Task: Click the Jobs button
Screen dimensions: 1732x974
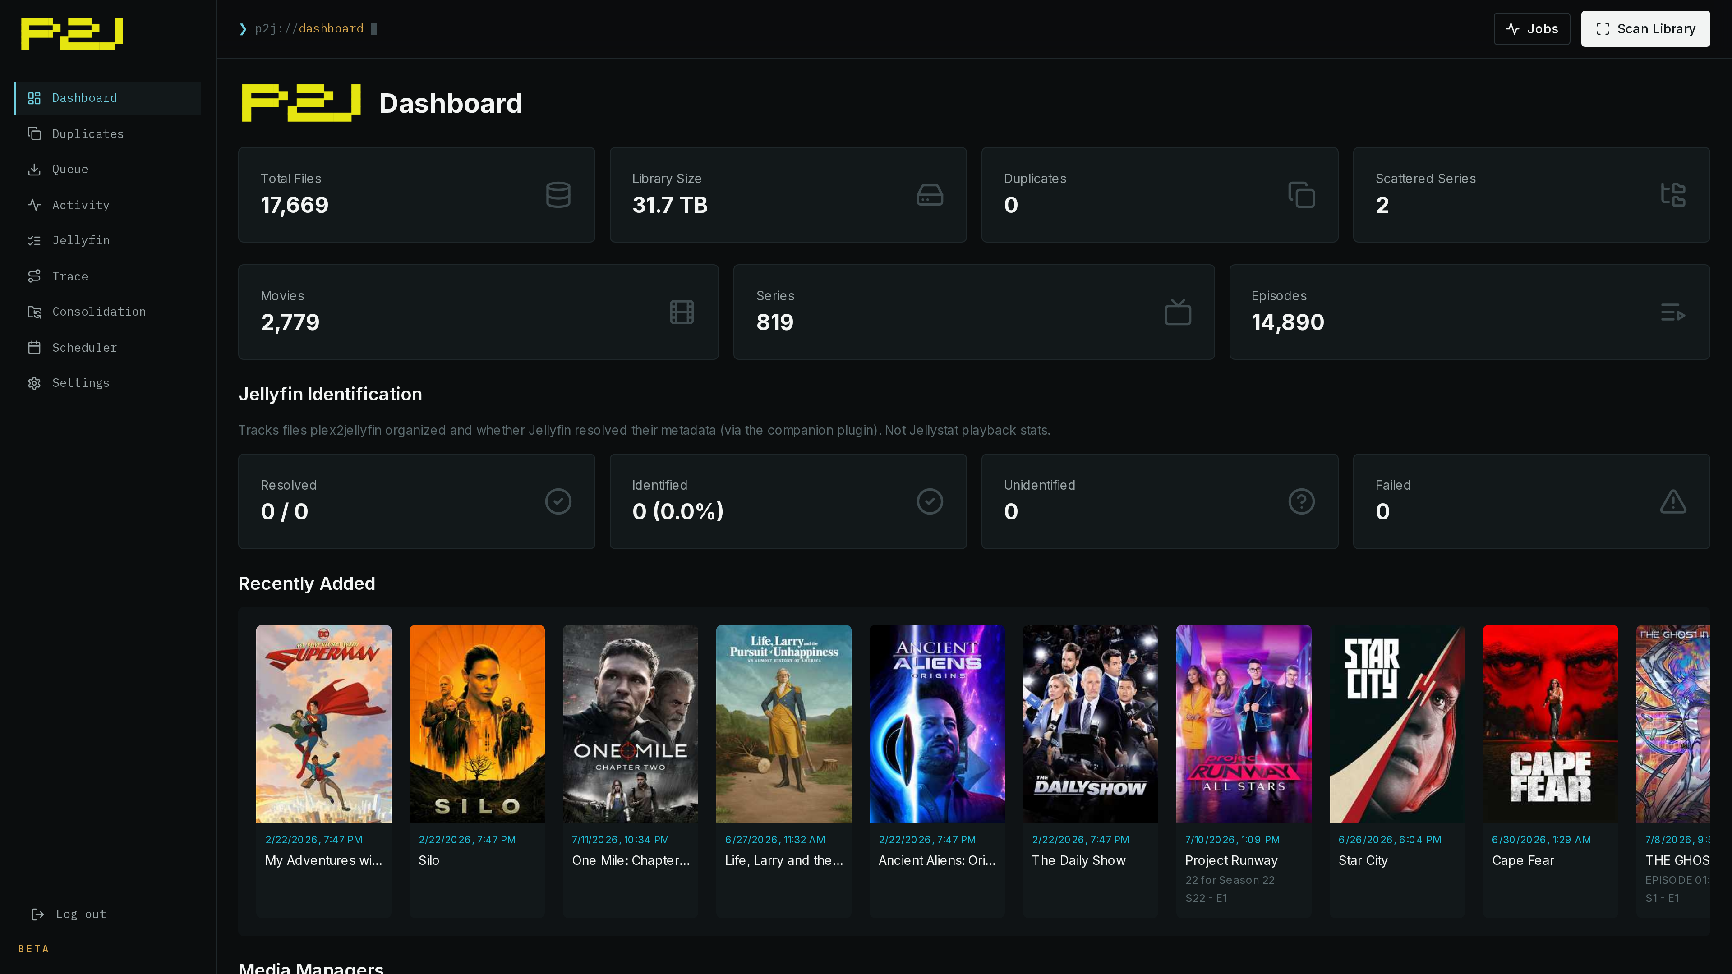Action: click(1532, 29)
